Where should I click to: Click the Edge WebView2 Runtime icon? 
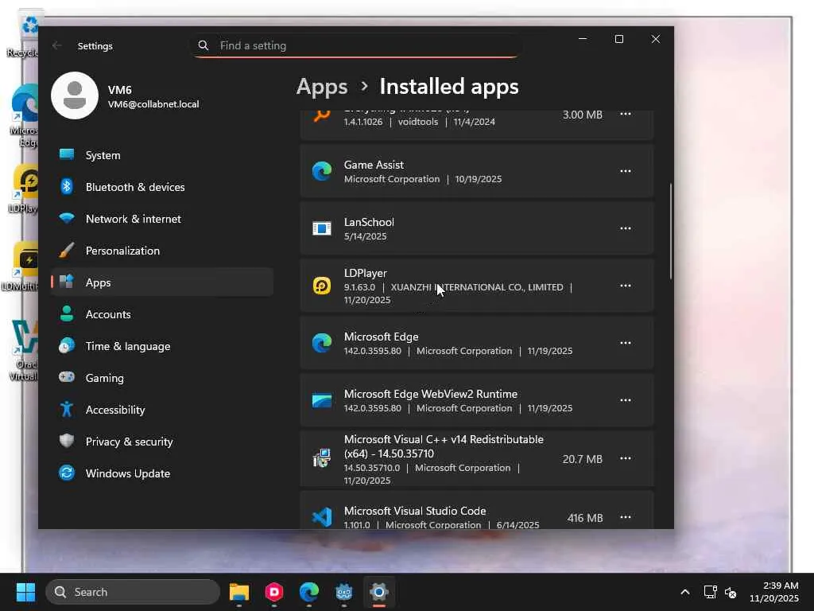(322, 401)
